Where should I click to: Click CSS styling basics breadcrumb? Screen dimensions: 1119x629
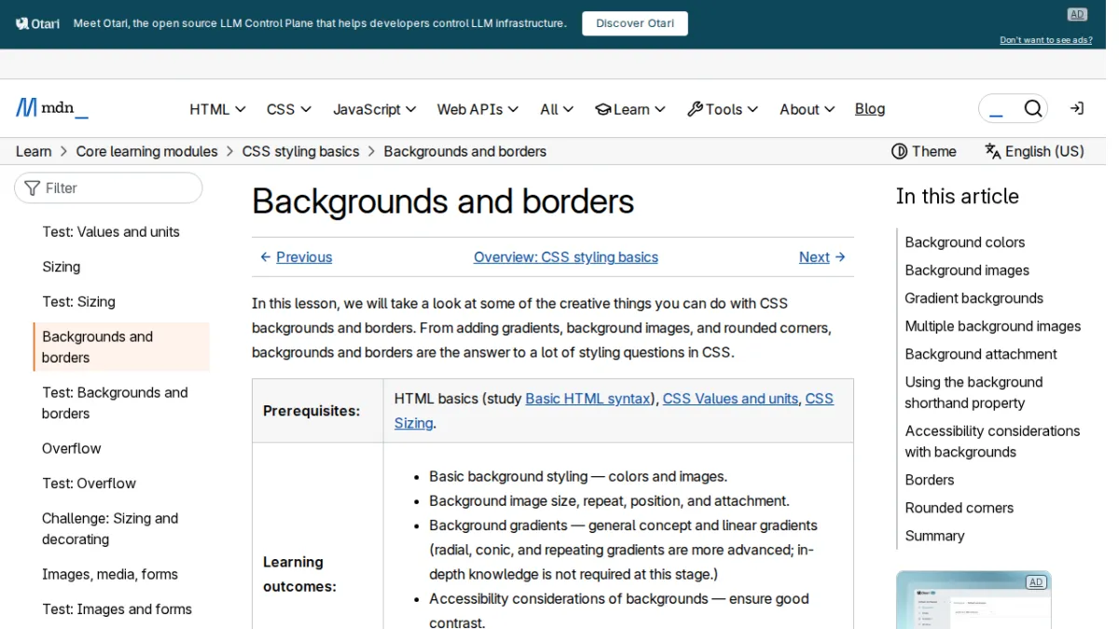(300, 151)
